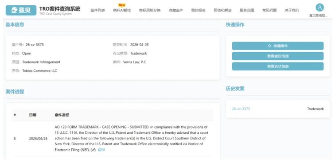Click the AO 120 FORM TRADEMARK entry text
Screen dimensions: 335x163
tap(132, 139)
